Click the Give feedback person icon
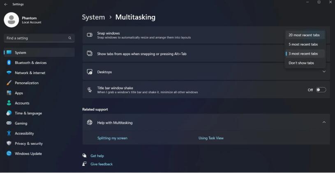335x173 pixels. coord(84,164)
